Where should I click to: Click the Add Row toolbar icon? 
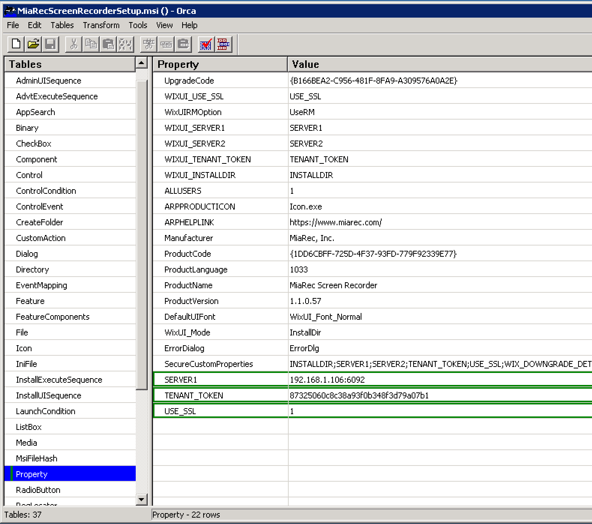(x=166, y=44)
